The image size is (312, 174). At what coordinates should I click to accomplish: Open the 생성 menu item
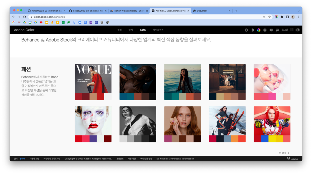pyautogui.click(x=119, y=30)
